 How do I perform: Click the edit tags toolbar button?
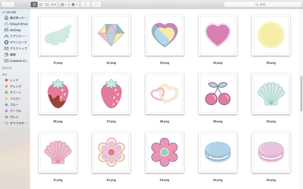[x=96, y=4]
